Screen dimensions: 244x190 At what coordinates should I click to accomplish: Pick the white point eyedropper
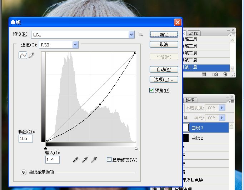point(94,160)
